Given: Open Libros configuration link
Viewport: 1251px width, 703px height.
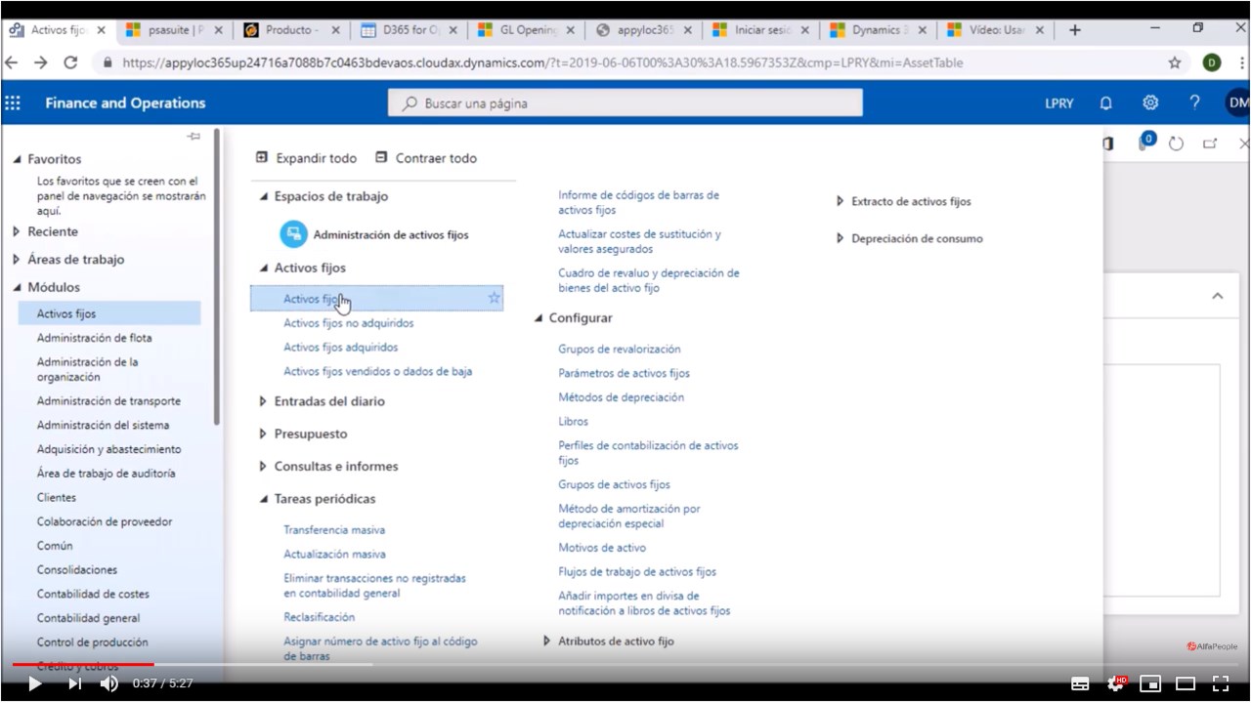Looking at the screenshot, I should coord(574,422).
